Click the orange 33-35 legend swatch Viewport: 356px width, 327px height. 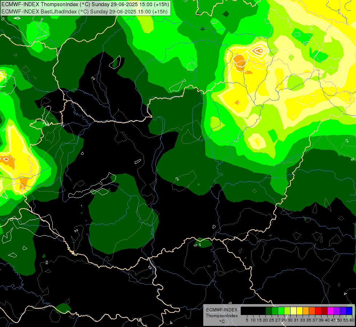306,311
